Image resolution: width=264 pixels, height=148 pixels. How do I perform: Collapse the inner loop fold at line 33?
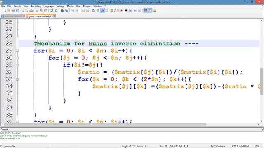coord(17,79)
